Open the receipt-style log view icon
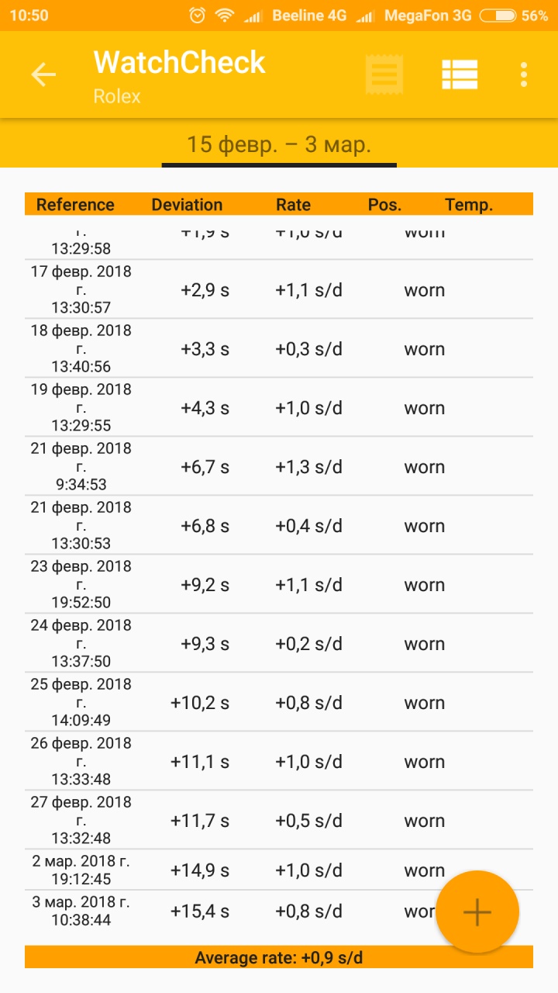This screenshot has width=558, height=993. (384, 74)
